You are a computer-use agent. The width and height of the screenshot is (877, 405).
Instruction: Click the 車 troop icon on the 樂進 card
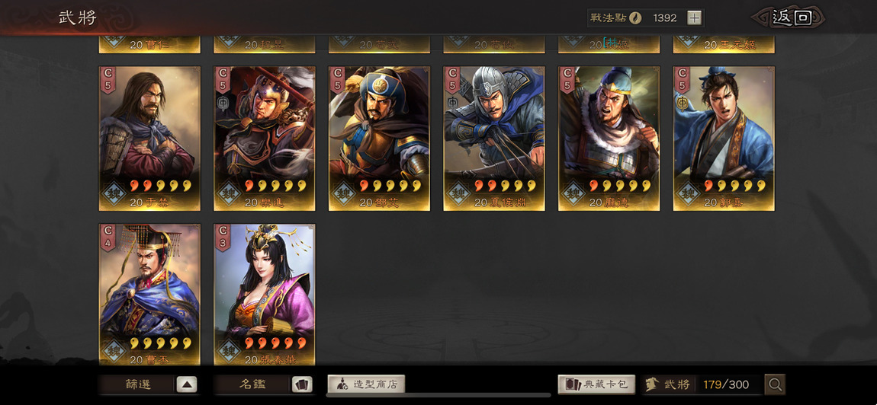[x=222, y=103]
